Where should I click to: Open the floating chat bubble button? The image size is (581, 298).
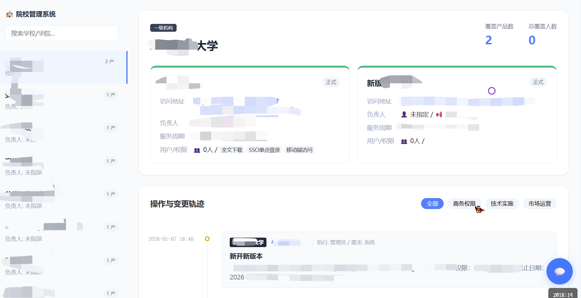click(x=559, y=271)
